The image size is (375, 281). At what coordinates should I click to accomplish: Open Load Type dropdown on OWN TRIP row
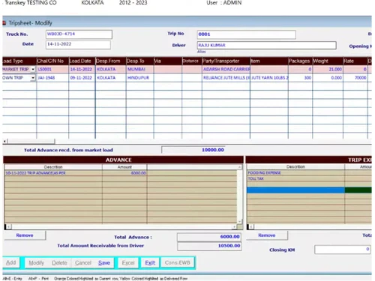tap(33, 78)
